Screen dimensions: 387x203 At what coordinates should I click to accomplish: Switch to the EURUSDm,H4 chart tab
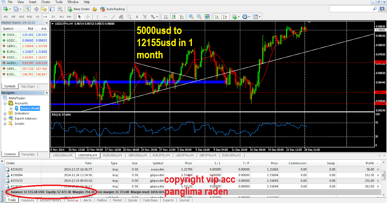click(112, 155)
